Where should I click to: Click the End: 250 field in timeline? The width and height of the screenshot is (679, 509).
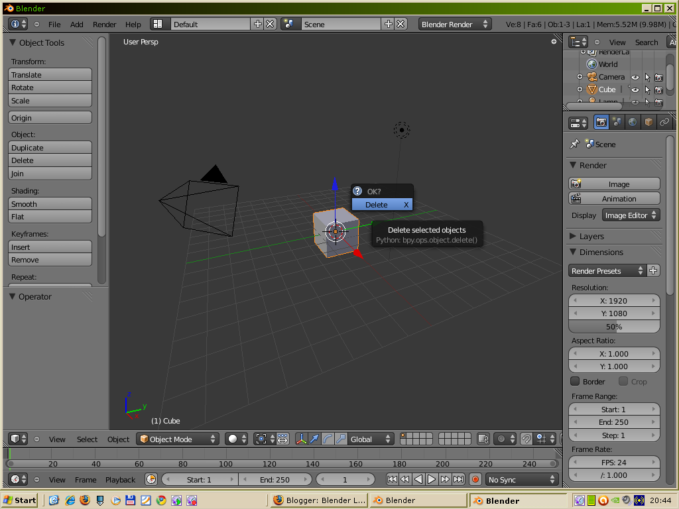[x=275, y=479]
